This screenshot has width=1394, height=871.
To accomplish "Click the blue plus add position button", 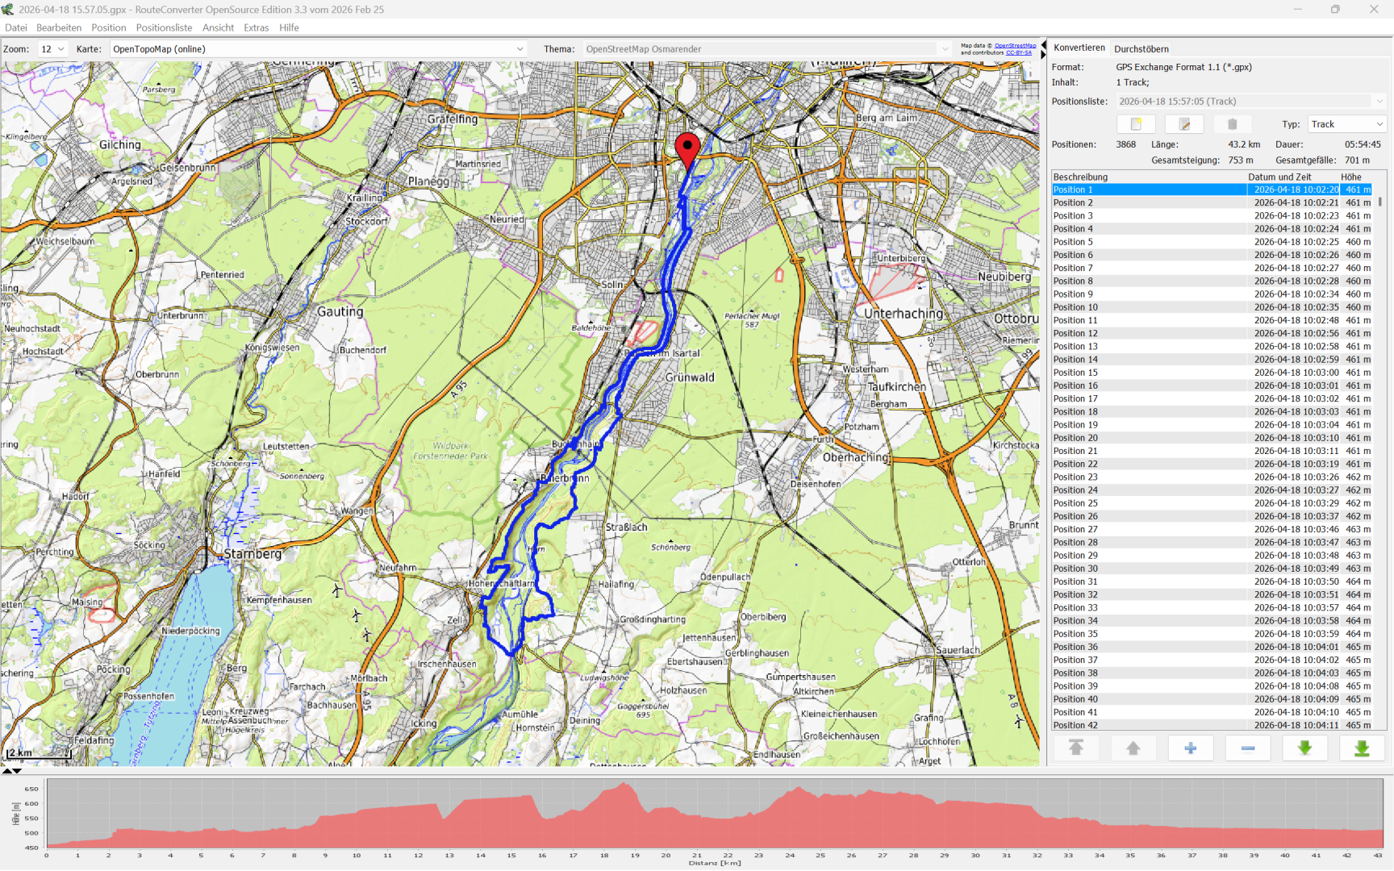I will 1190,748.
